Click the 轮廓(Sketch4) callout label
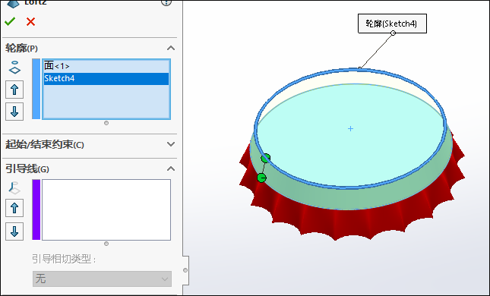This screenshot has height=296, width=490. (392, 24)
